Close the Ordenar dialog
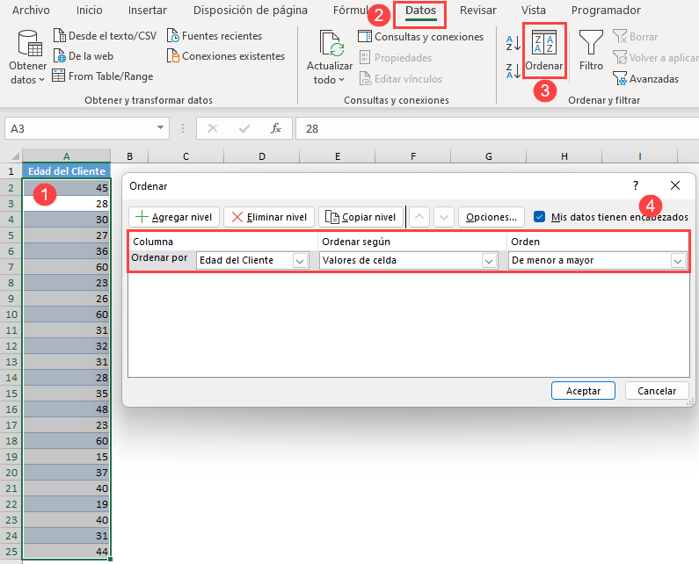The width and height of the screenshot is (699, 564). coord(675,185)
